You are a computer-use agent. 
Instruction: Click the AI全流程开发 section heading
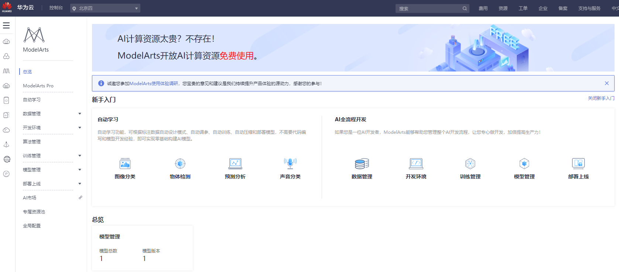point(350,119)
